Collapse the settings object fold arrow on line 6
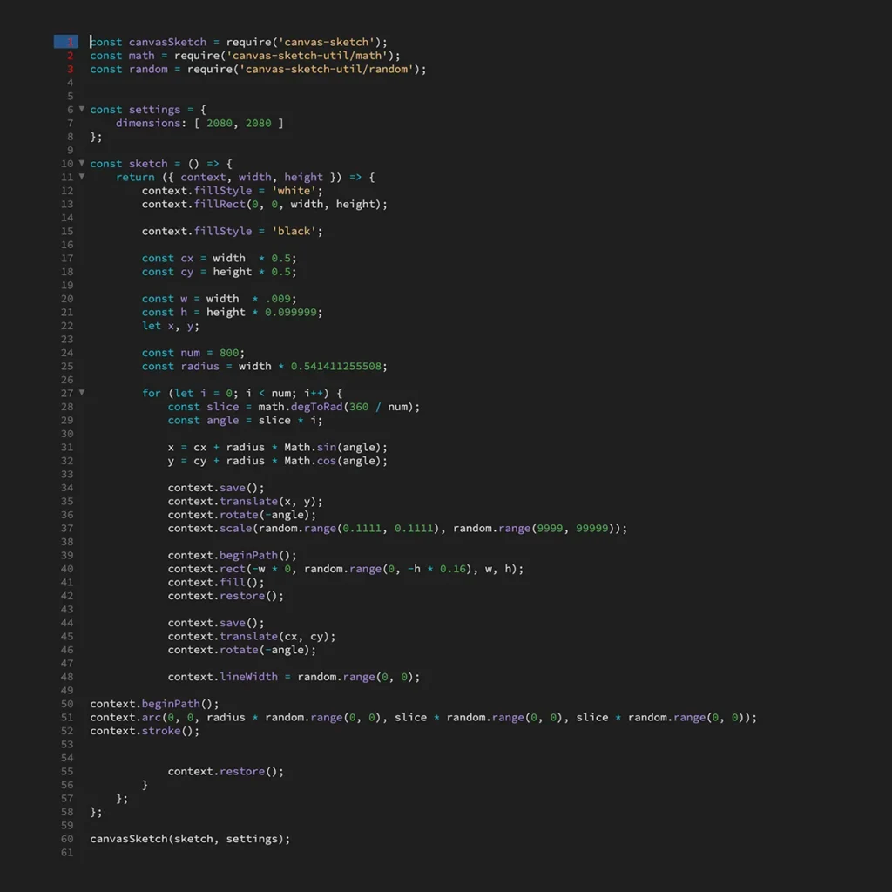 click(81, 109)
